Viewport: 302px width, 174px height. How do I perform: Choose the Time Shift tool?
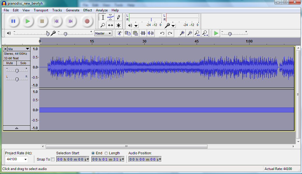[110, 25]
